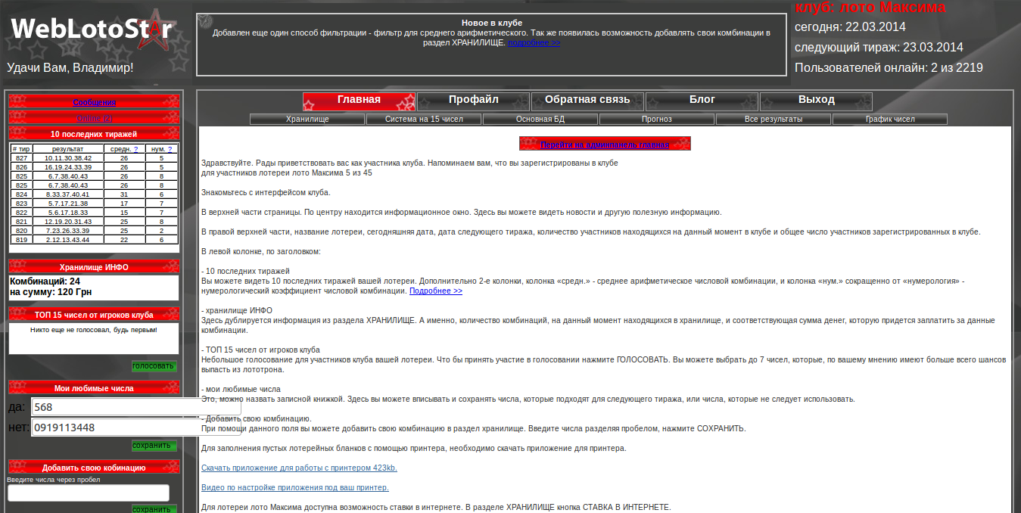
Task: Click the Комбинаций: 24 text
Action: (x=45, y=281)
